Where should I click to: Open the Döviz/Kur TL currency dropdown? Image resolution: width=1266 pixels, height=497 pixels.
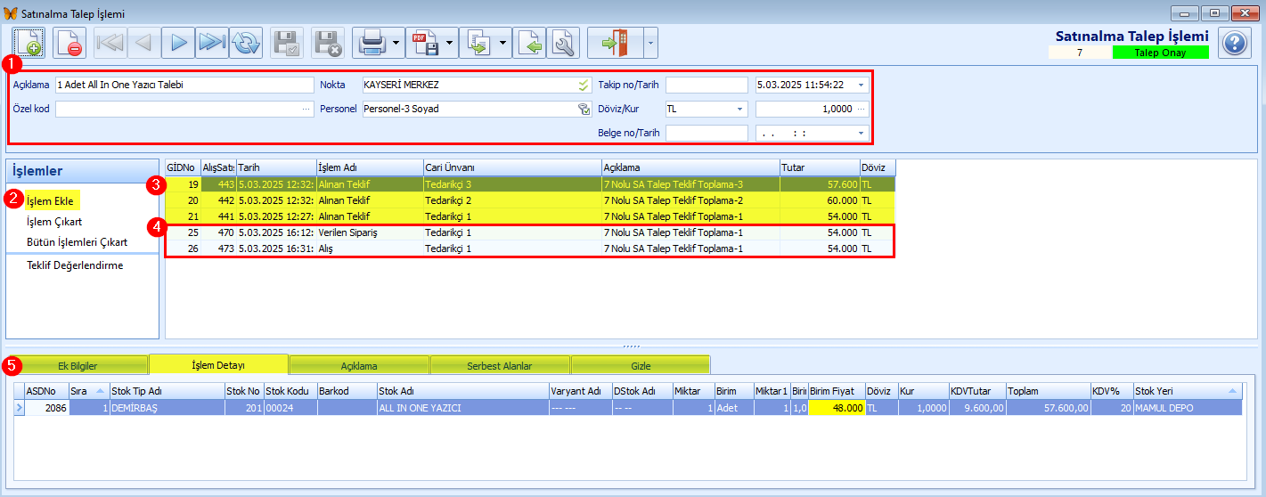click(707, 109)
